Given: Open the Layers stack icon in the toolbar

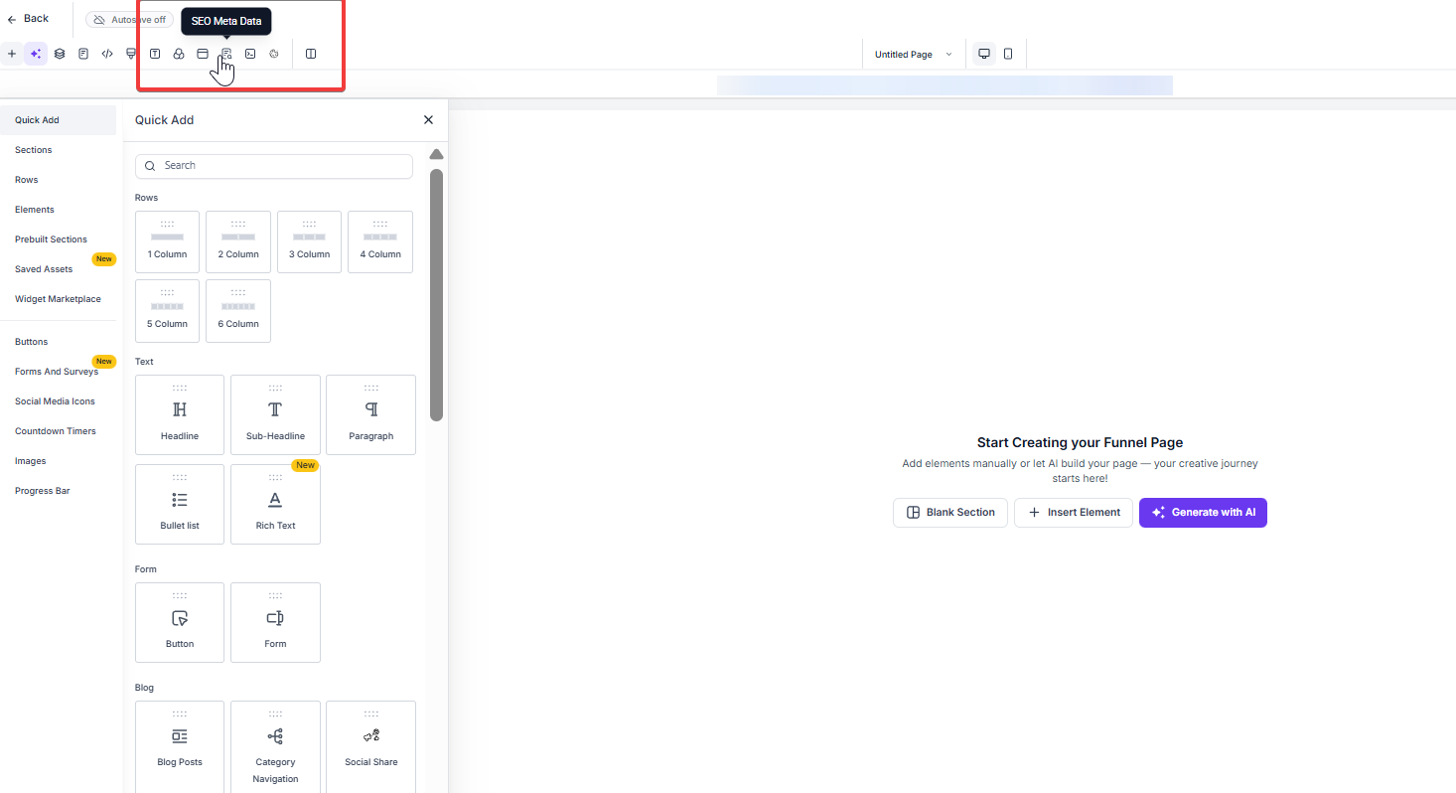Looking at the screenshot, I should pos(60,54).
